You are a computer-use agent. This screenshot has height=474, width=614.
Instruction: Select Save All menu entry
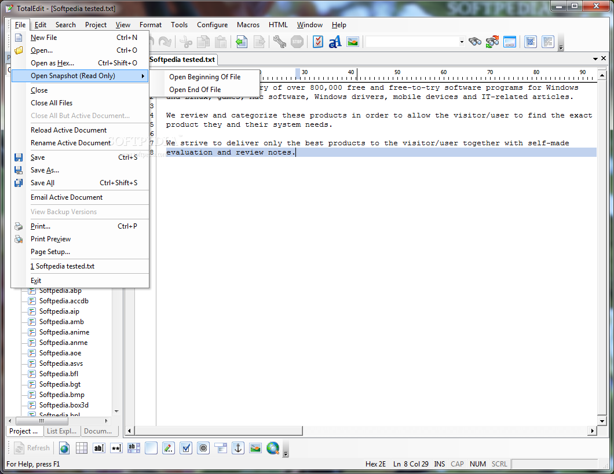pyautogui.click(x=81, y=183)
